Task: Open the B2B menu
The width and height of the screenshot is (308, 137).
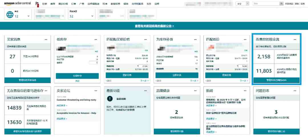Action: coord(149,4)
